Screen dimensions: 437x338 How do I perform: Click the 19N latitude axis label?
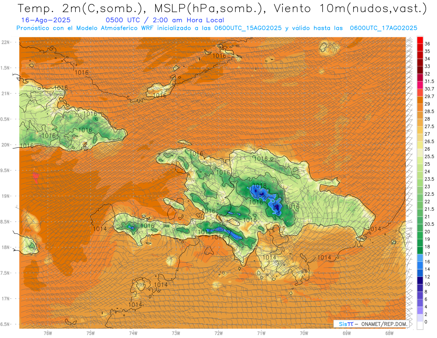pyautogui.click(x=5, y=196)
